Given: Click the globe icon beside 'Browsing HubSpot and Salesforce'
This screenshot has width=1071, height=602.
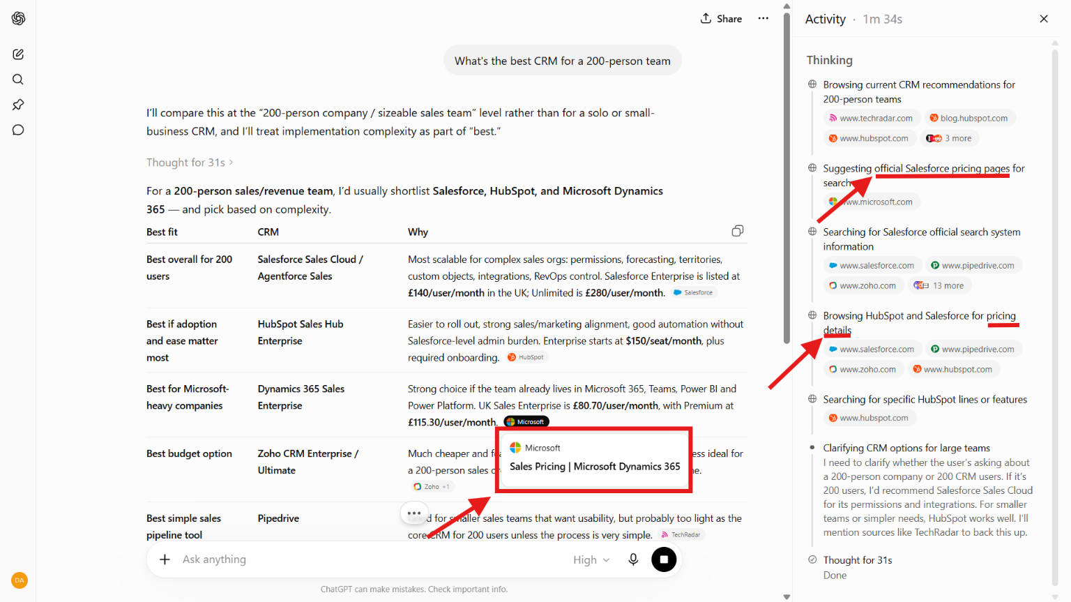Looking at the screenshot, I should [812, 315].
